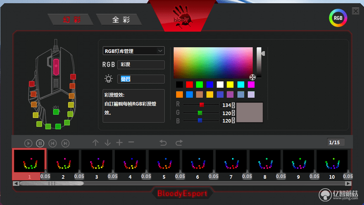Click the 彩漫 RGB mode field
The height and width of the screenshot is (205, 364).
pyautogui.click(x=141, y=64)
